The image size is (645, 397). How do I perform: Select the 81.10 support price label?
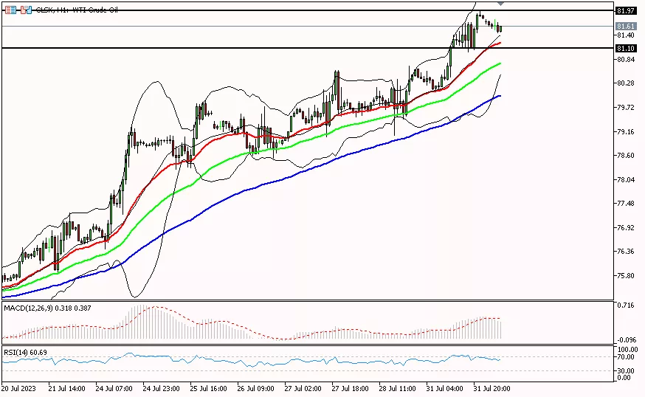point(625,49)
